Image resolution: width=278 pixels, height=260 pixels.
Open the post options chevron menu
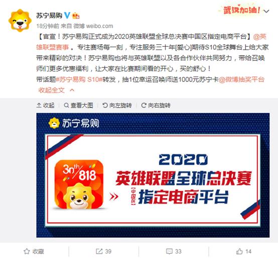[266, 11]
